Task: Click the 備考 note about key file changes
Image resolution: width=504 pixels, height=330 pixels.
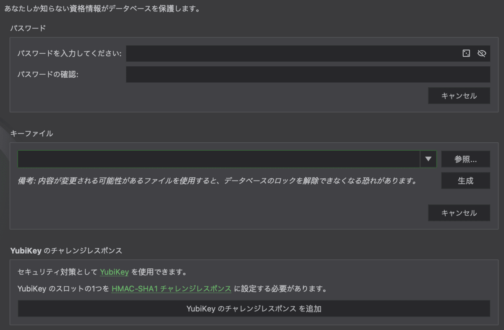Action: coord(217,181)
